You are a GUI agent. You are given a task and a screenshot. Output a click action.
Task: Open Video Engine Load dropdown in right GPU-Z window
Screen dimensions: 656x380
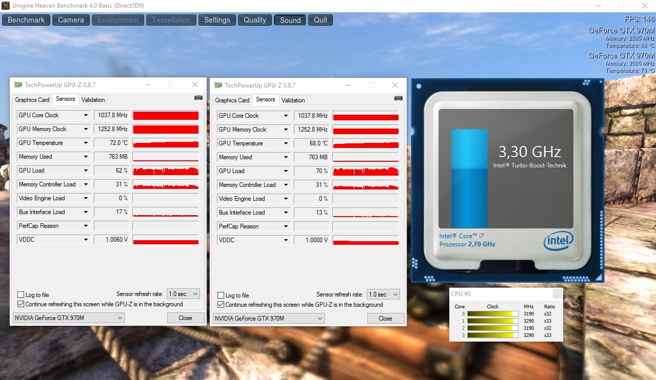click(286, 199)
